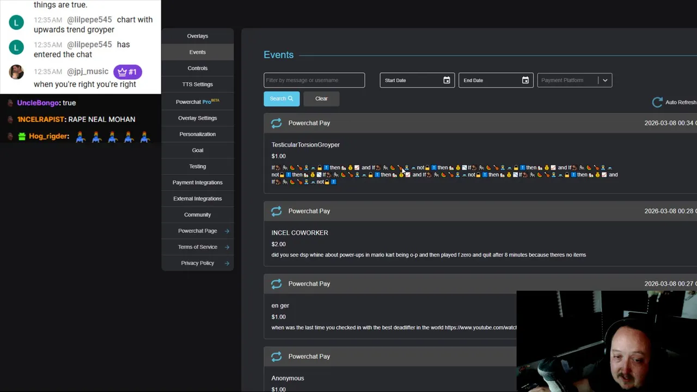Click the crown #1 badge in chat

pyautogui.click(x=127, y=72)
